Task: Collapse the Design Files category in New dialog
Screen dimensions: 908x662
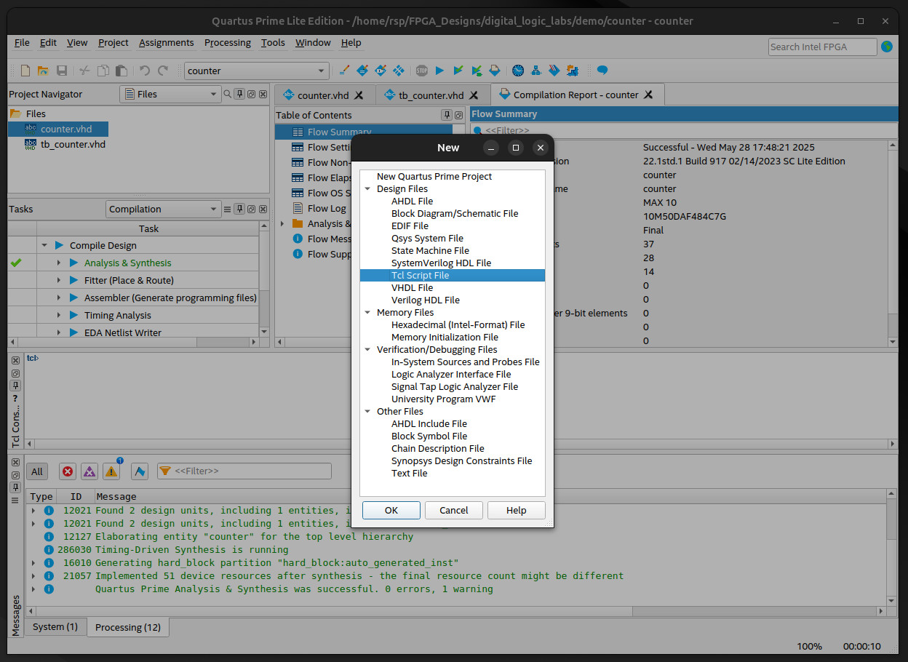Action: coord(368,189)
